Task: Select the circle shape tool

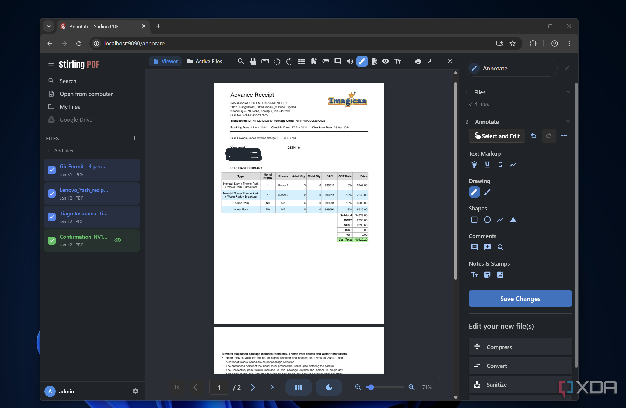Action: [x=487, y=220]
